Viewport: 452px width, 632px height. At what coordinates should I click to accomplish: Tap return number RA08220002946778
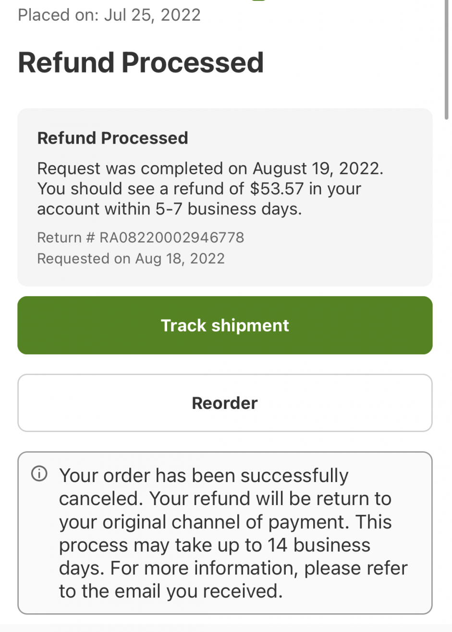point(171,237)
